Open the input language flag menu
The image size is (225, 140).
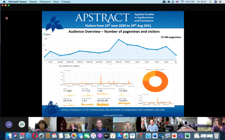pyautogui.click(x=177, y=2)
